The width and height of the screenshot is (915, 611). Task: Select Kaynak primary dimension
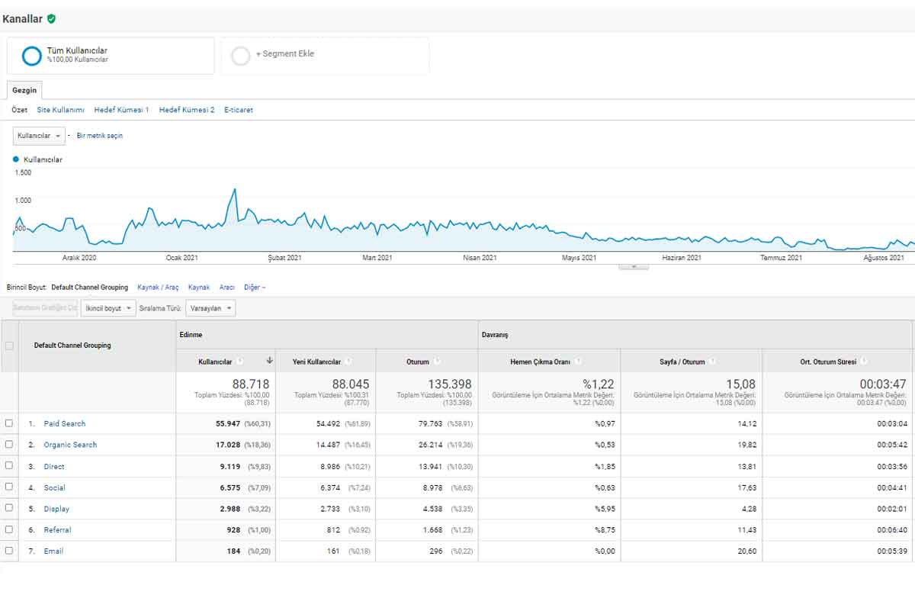[199, 288]
